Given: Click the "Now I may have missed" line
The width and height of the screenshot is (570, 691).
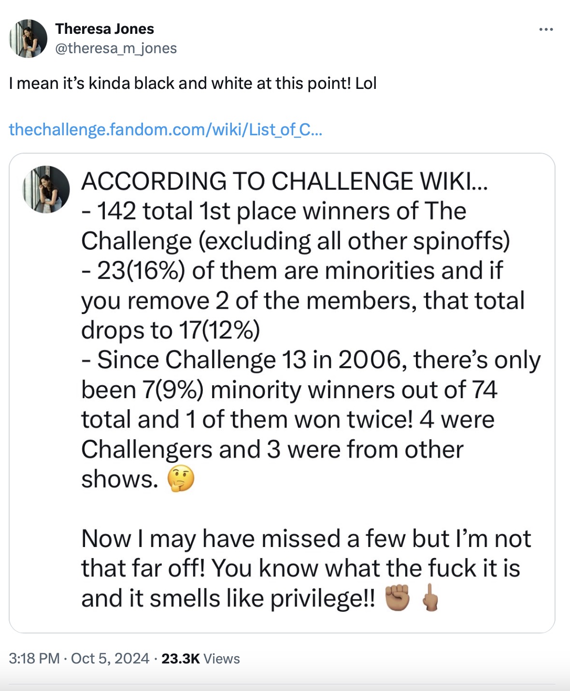Looking at the screenshot, I should pyautogui.click(x=306, y=538).
